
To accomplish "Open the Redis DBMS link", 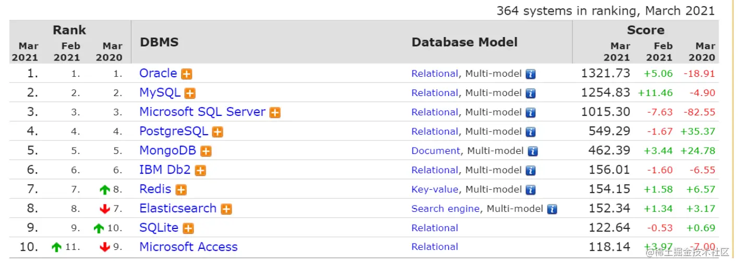I will (156, 189).
